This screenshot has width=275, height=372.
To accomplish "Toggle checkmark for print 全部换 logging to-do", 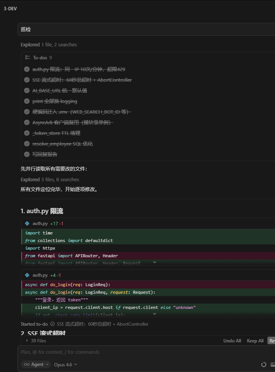I will [27, 101].
